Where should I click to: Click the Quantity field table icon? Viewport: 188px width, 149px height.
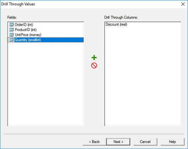tap(11, 40)
